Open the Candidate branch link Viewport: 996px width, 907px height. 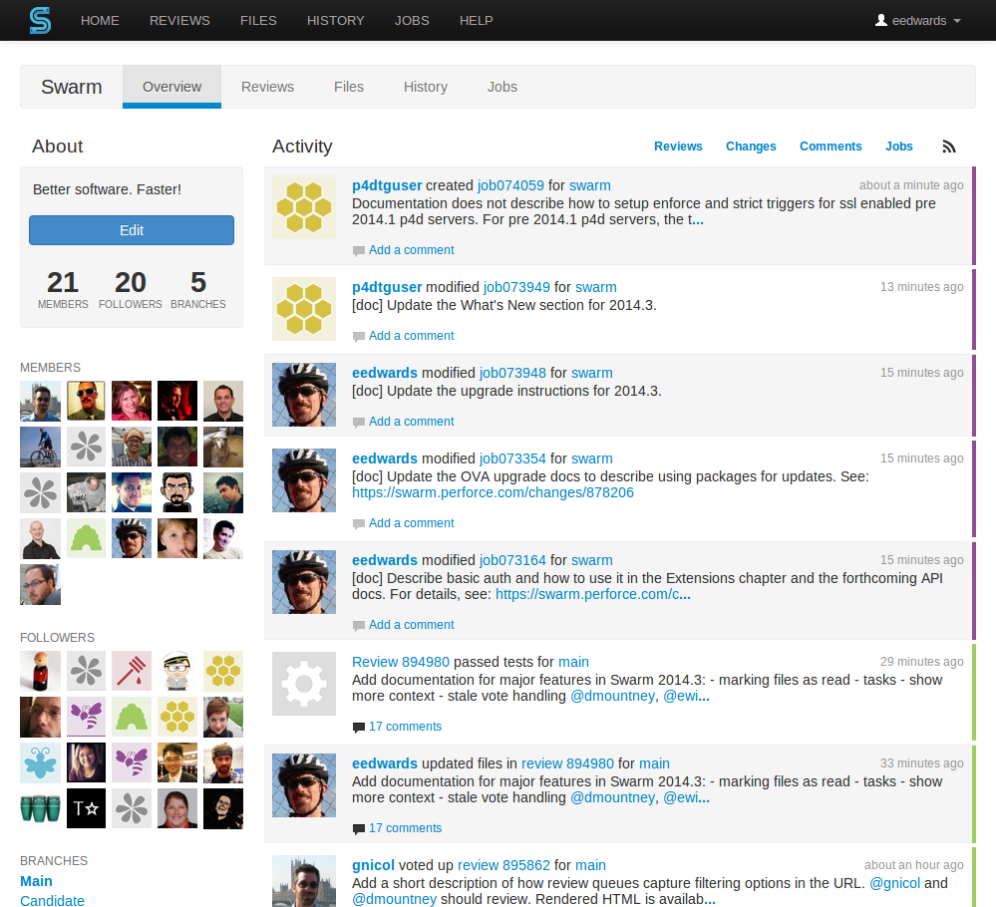click(x=52, y=901)
